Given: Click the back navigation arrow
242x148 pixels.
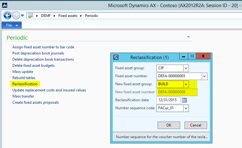Looking at the screenshot, I should pos(7,15).
